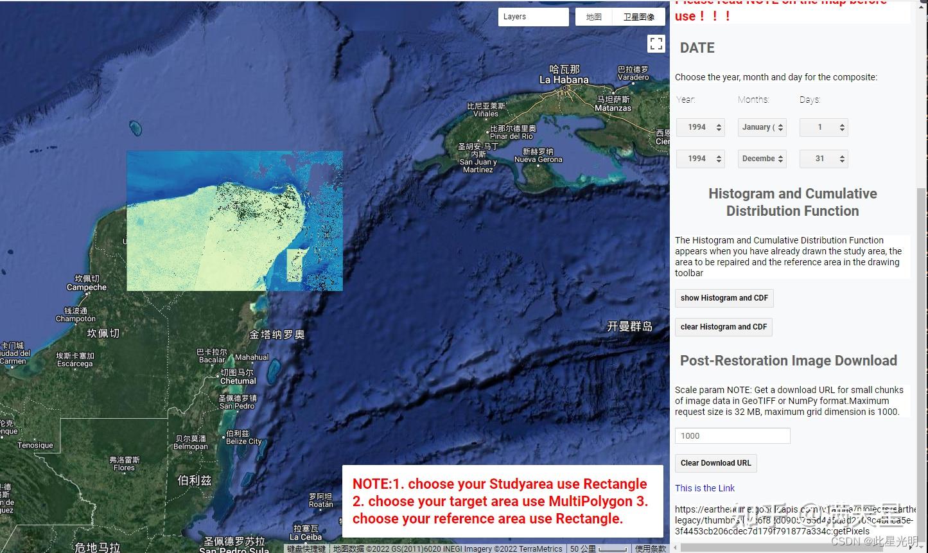The image size is (928, 553).
Task: Decrement the end day 31 stepper
Action: (x=842, y=161)
